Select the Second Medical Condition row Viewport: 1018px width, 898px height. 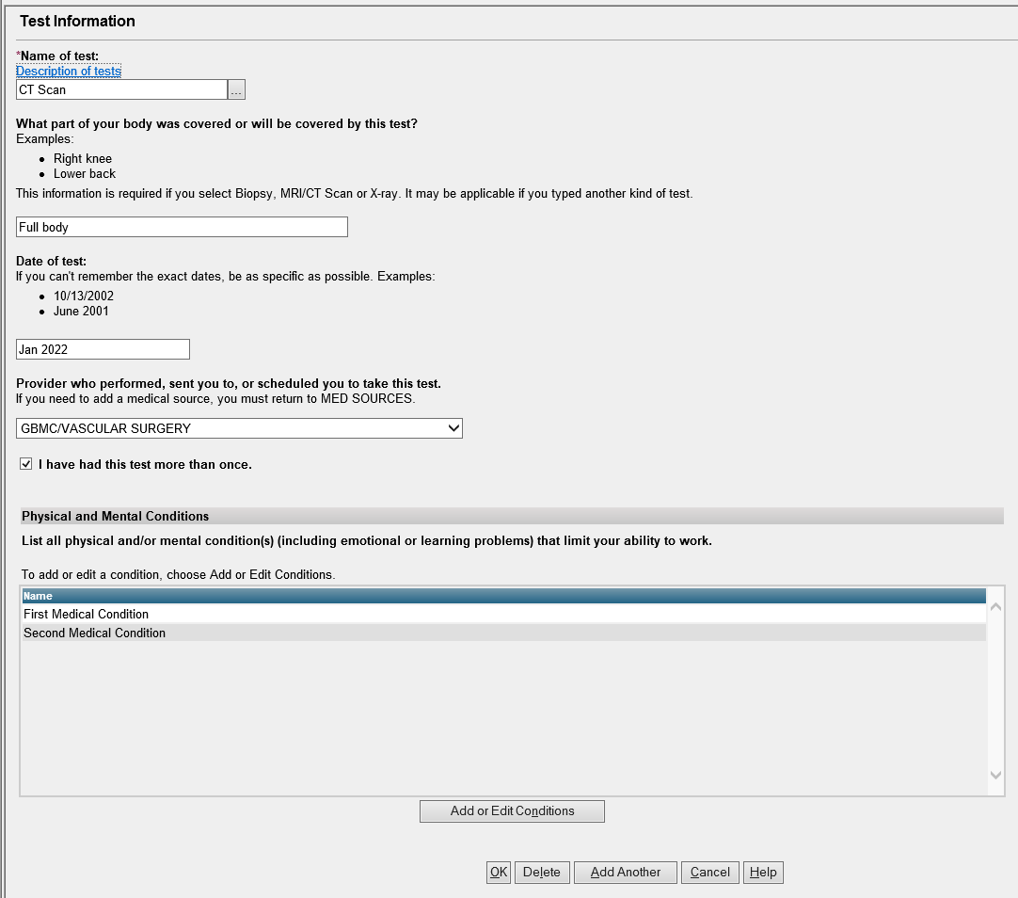503,633
